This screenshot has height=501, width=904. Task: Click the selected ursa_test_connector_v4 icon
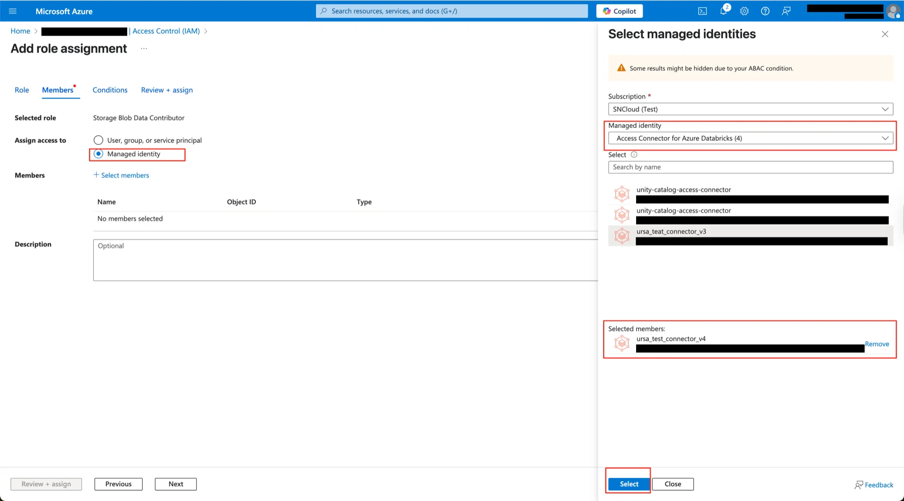coord(622,343)
